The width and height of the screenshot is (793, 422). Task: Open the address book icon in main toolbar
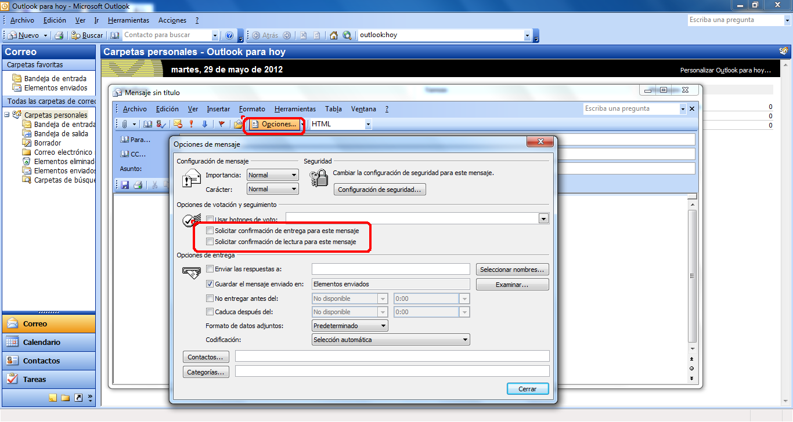(114, 35)
